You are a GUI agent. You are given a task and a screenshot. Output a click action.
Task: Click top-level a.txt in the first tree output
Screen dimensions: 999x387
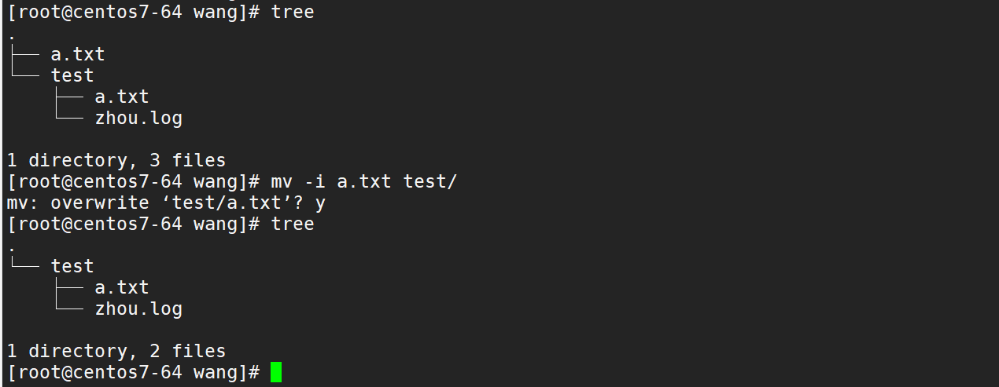(x=77, y=55)
